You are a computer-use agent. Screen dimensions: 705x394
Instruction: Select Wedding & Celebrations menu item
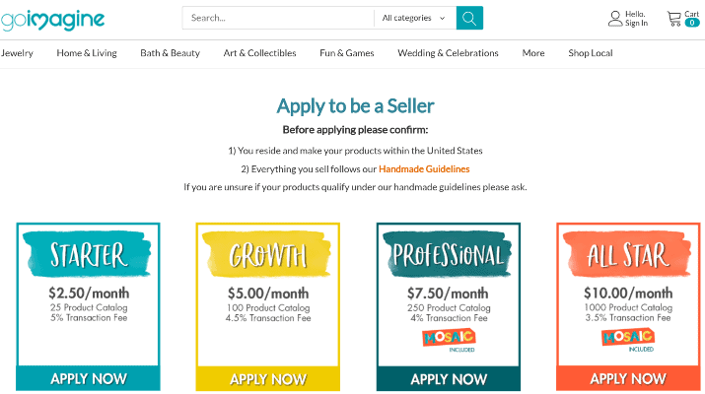pyautogui.click(x=448, y=53)
